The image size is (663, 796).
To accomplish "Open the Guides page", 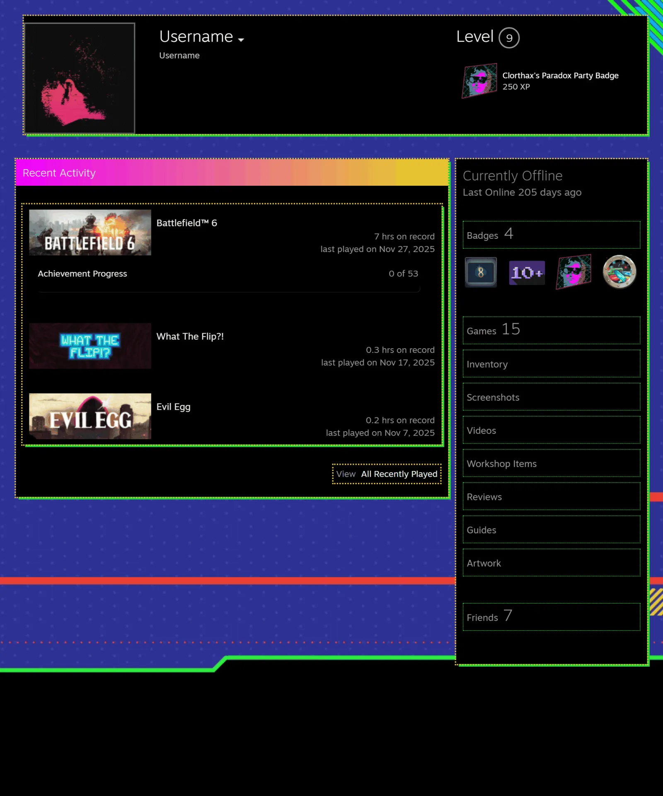I will click(551, 529).
